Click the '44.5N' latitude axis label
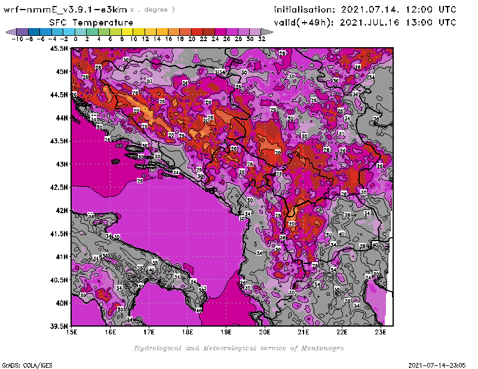Viewport: 478px width, 369px height. tap(59, 95)
